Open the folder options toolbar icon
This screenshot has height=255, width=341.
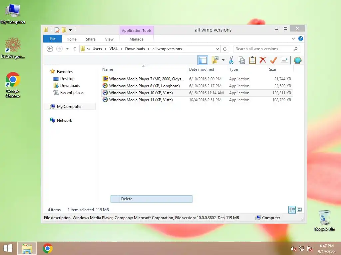pyautogui.click(x=215, y=60)
